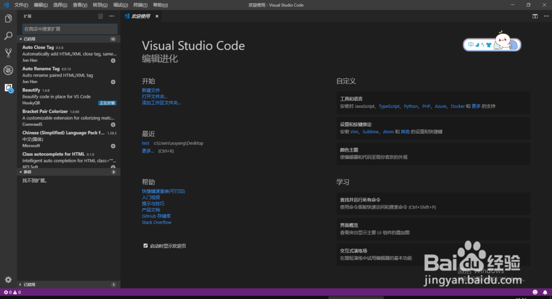Open gear menu for Auto Close Tag
Viewport: 552px width, 299px height.
click(113, 61)
